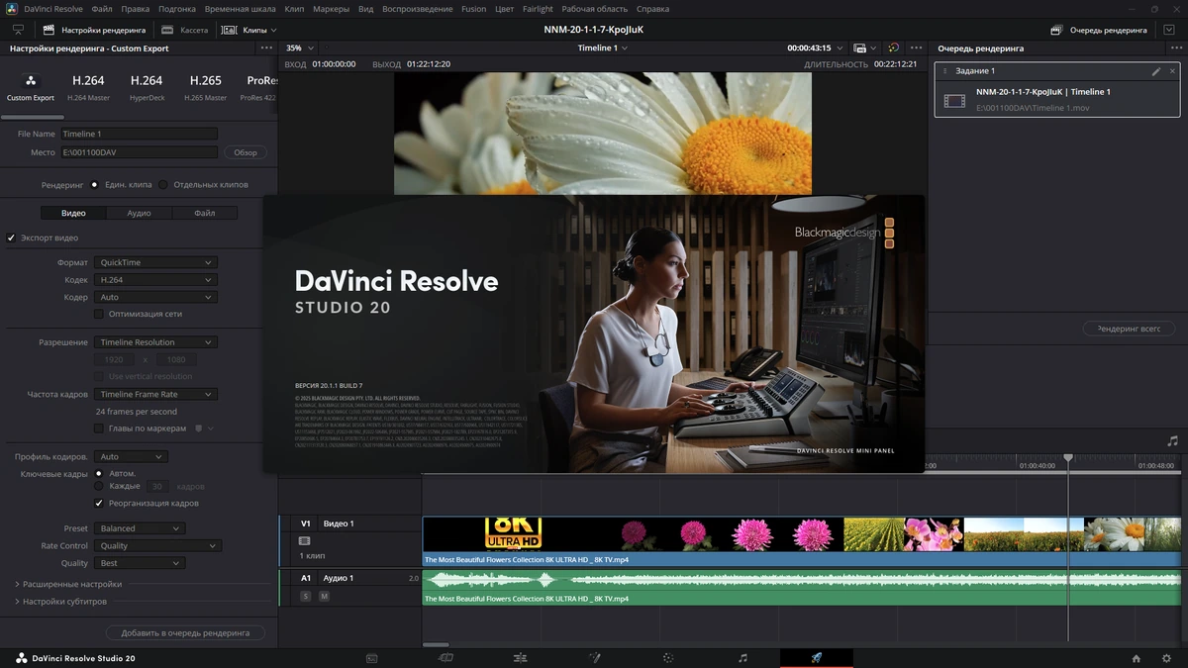The image size is (1188, 668).
Task: Click the bypass color grades icon above viewer
Action: 893,48
